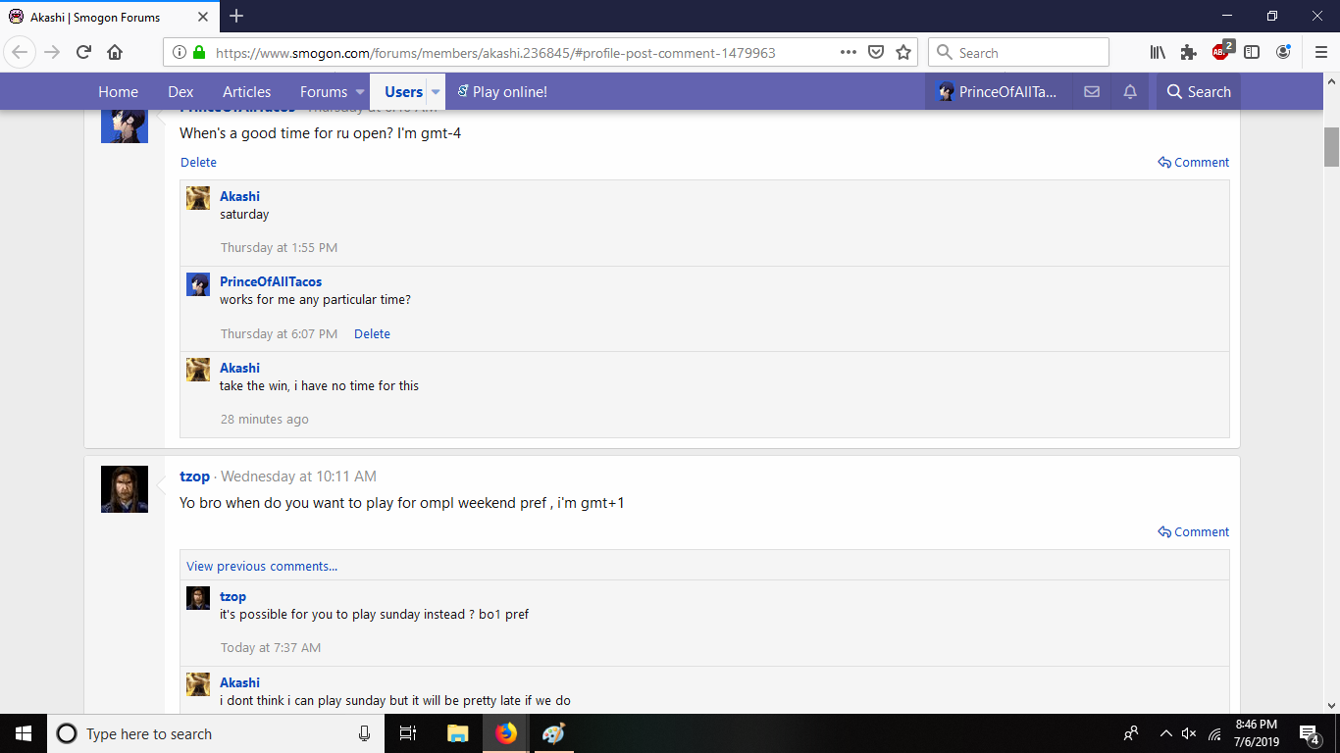The image size is (1340, 753).
Task: Open tzop's name on the ompl post
Action: (x=194, y=477)
